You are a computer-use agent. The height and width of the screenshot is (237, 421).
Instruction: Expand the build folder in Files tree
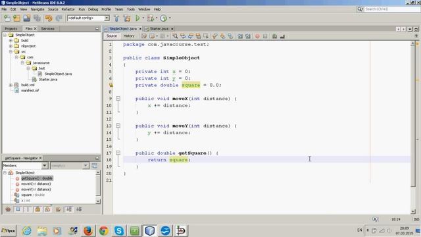tap(11, 40)
